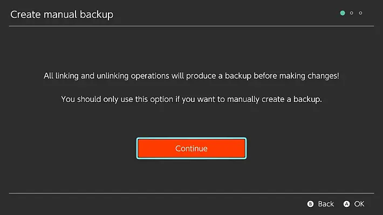The height and width of the screenshot is (215, 383).
Task: Select the third hollow step indicator dot
Action: click(x=360, y=13)
